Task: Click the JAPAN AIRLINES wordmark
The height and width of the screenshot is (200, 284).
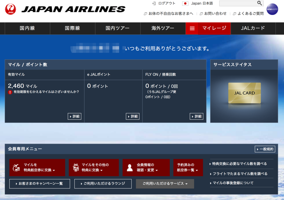Action: pyautogui.click(x=73, y=9)
